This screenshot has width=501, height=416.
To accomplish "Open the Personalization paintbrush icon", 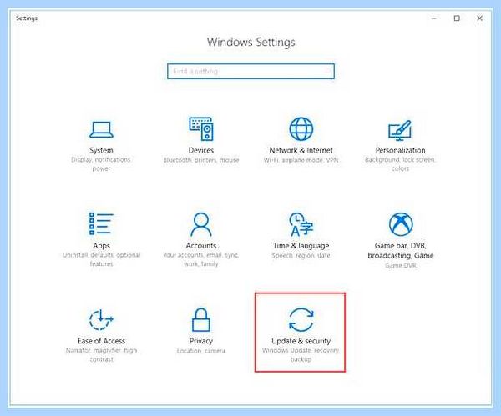I will (x=400, y=130).
